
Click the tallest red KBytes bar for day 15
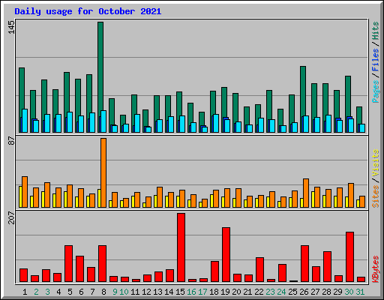point(181,247)
